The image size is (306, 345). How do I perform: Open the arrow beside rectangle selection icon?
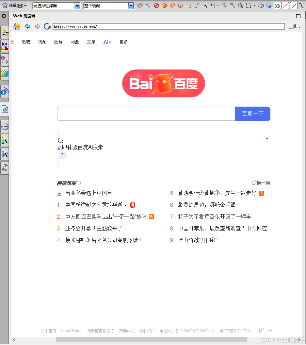coord(254,6)
